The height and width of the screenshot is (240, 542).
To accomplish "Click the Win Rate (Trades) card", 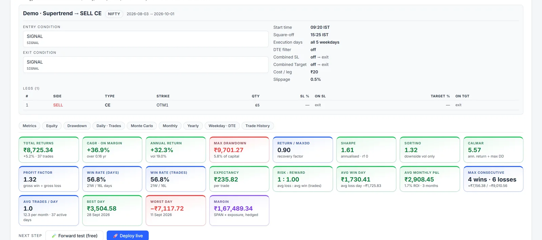I will point(176,179).
